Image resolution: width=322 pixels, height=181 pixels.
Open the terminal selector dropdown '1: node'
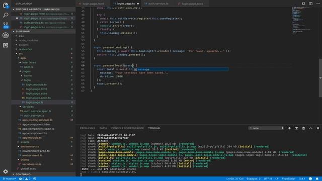click(266, 128)
